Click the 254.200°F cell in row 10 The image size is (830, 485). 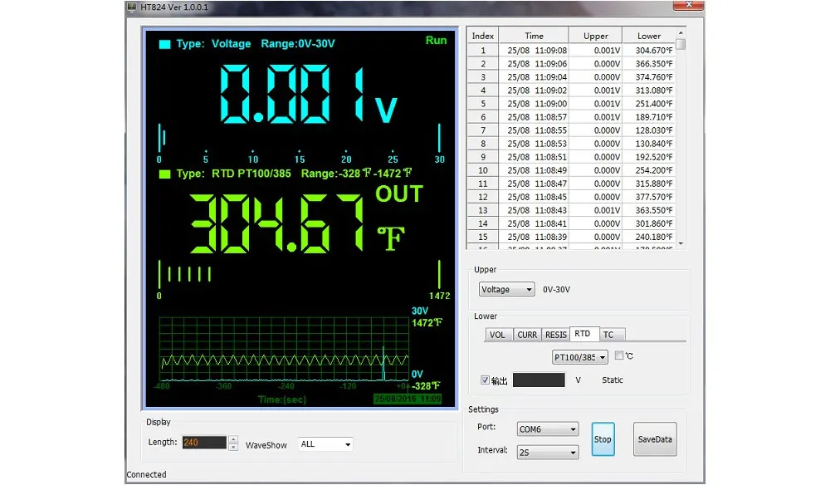[649, 170]
